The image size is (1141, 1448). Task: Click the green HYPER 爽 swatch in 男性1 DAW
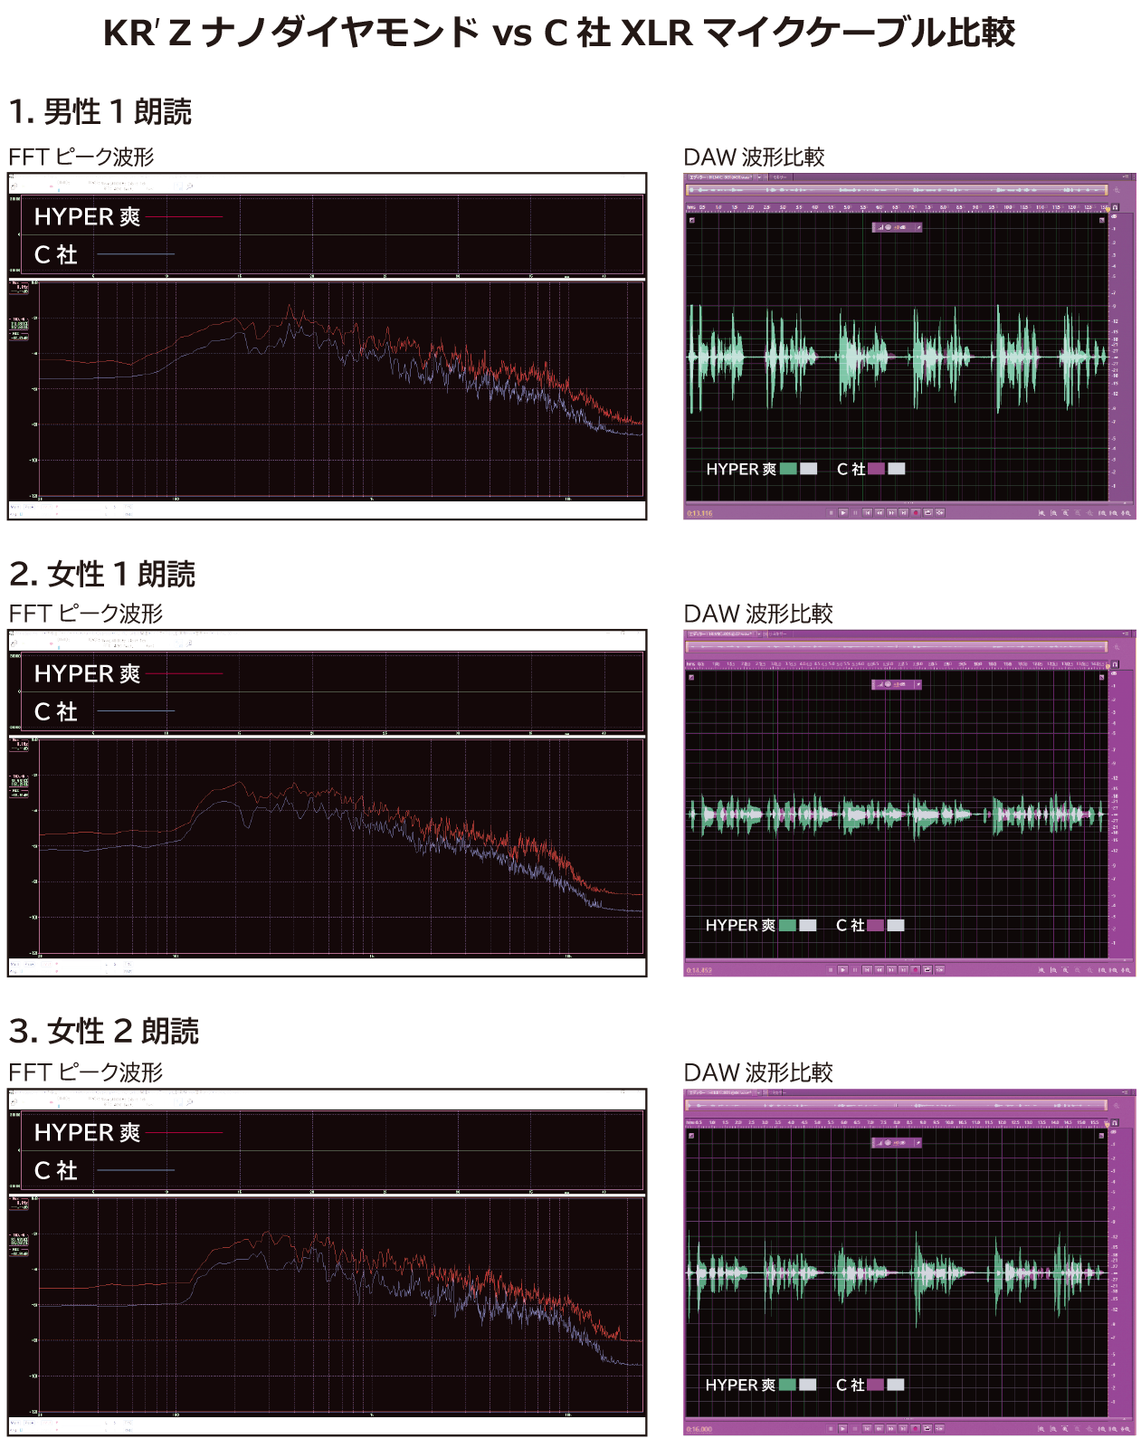pos(788,469)
